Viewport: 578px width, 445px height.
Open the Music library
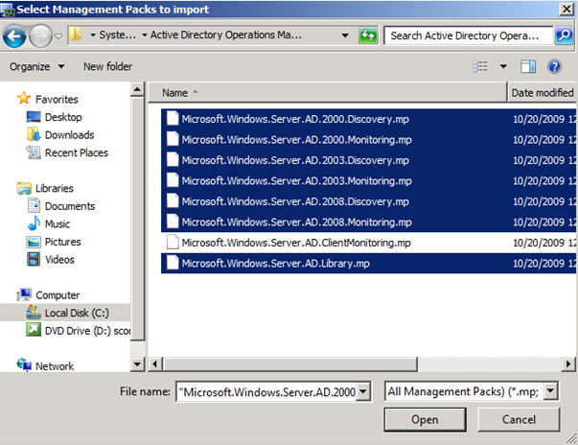point(58,223)
